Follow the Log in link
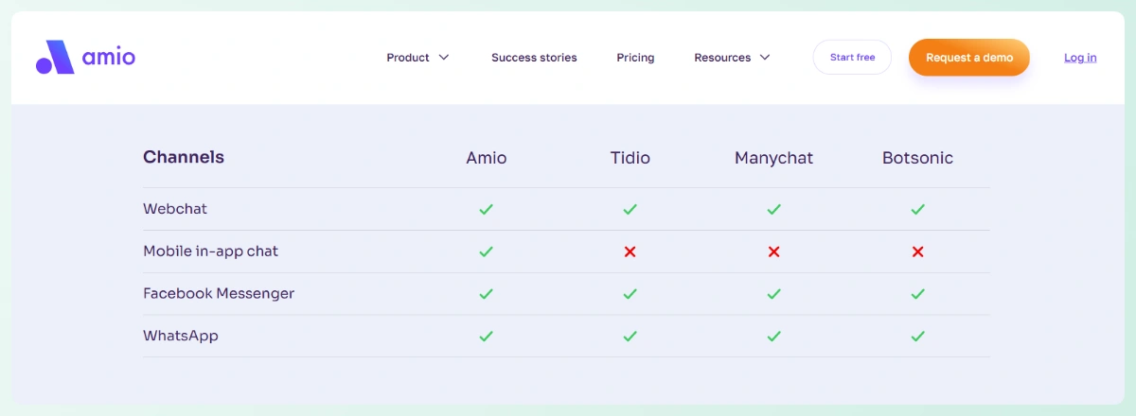 tap(1080, 58)
